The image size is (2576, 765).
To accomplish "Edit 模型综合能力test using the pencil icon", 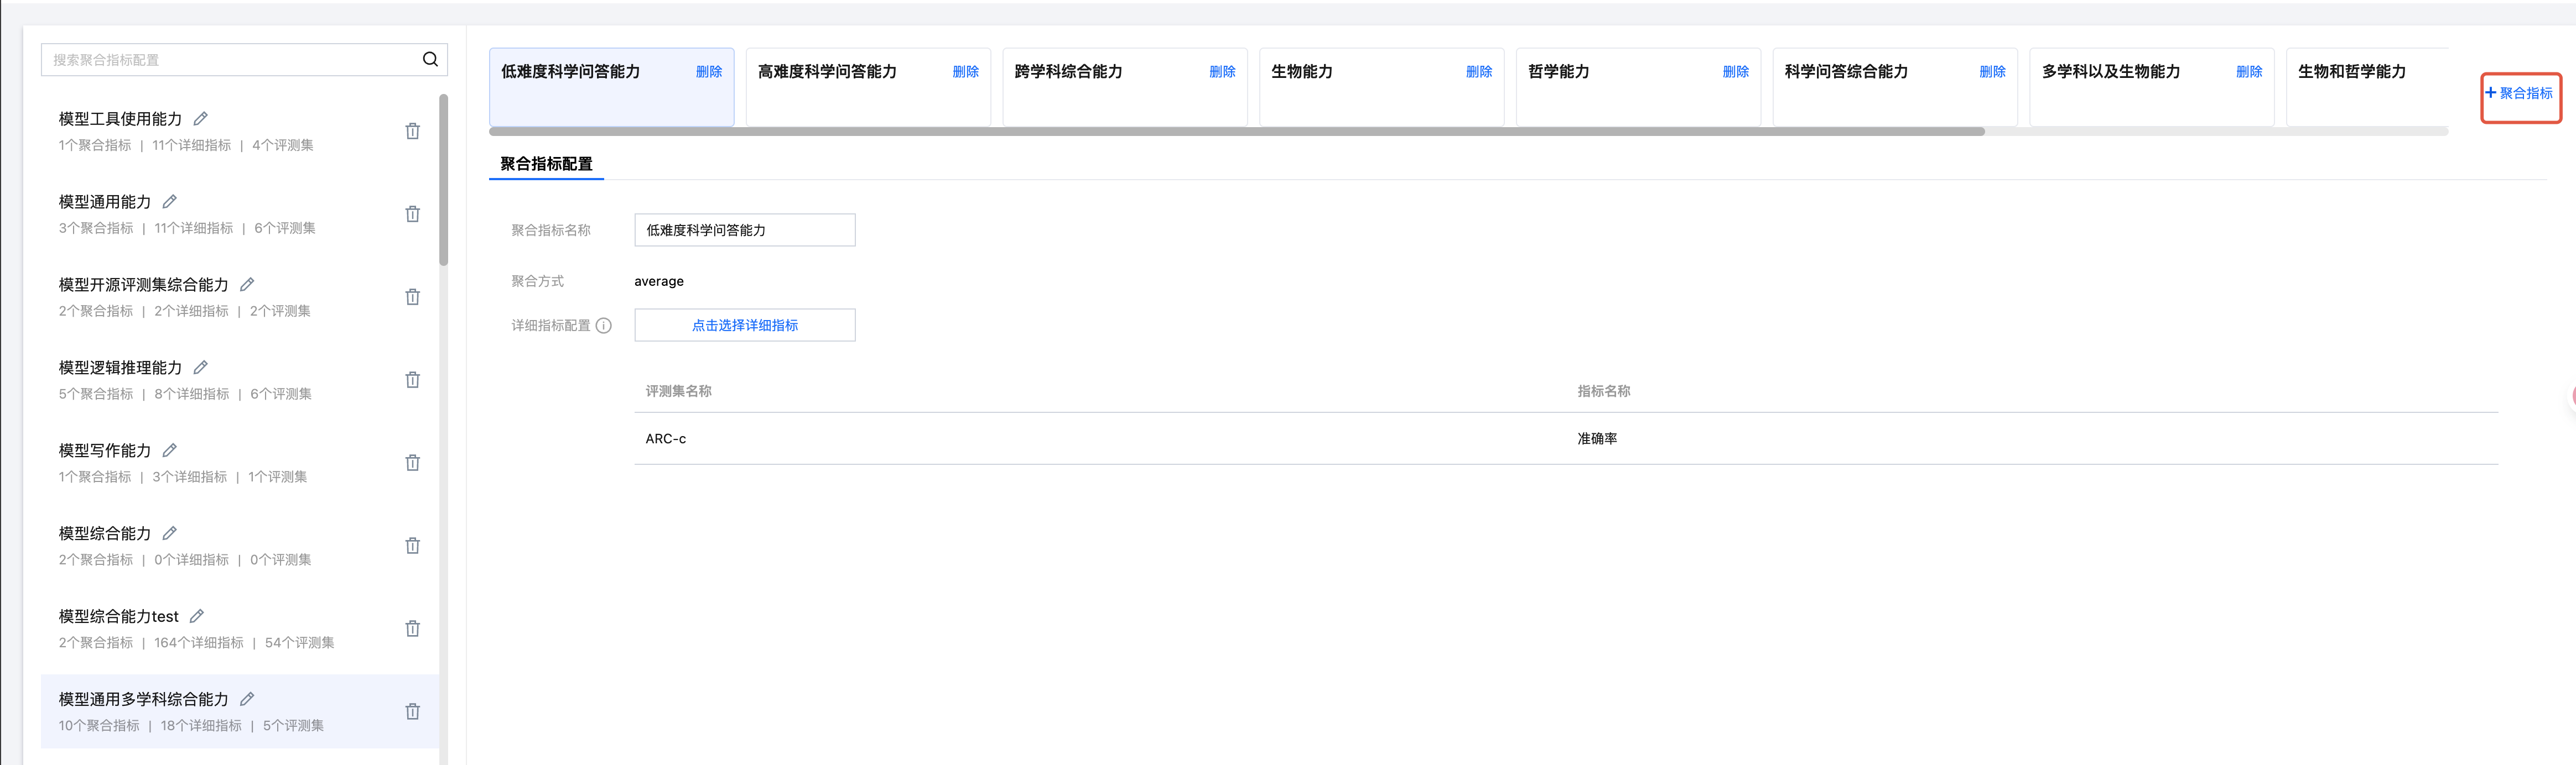I will [197, 616].
